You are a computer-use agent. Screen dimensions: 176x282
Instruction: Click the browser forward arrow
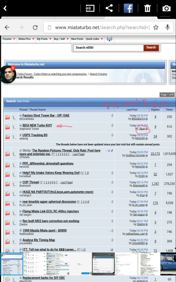(21, 27)
